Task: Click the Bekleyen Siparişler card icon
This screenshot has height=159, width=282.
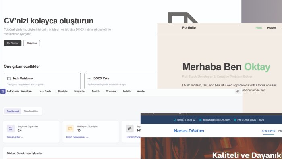Action: (70, 129)
